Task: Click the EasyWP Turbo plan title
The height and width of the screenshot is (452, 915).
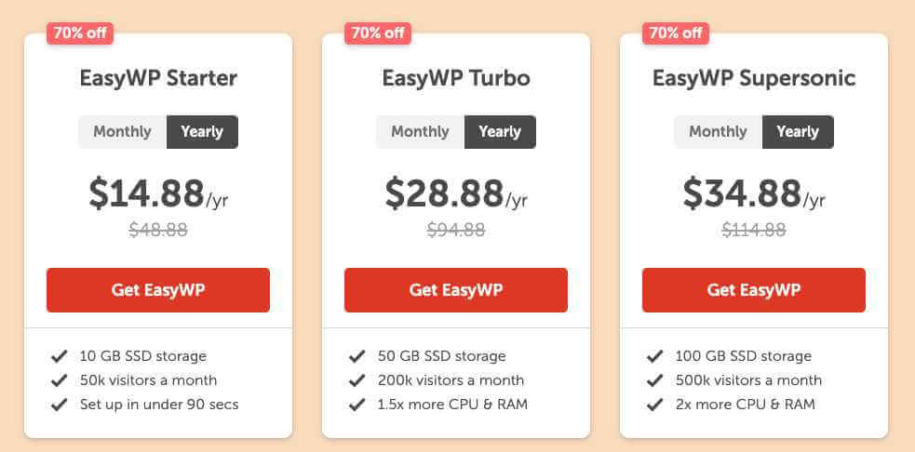Action: pos(456,78)
